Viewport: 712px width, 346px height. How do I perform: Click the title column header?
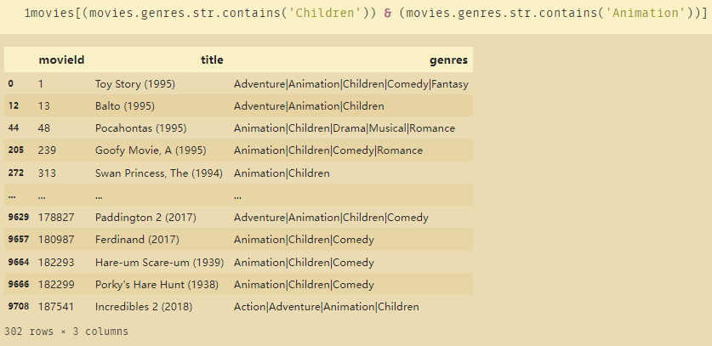coord(212,60)
